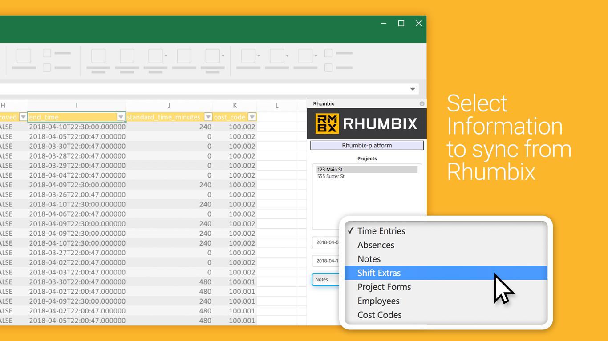
Task: Maximize the Excel window
Action: pyautogui.click(x=401, y=24)
